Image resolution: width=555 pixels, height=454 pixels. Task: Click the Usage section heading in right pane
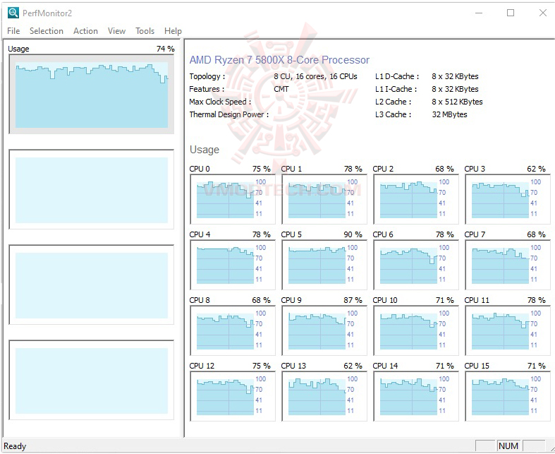[x=205, y=150]
